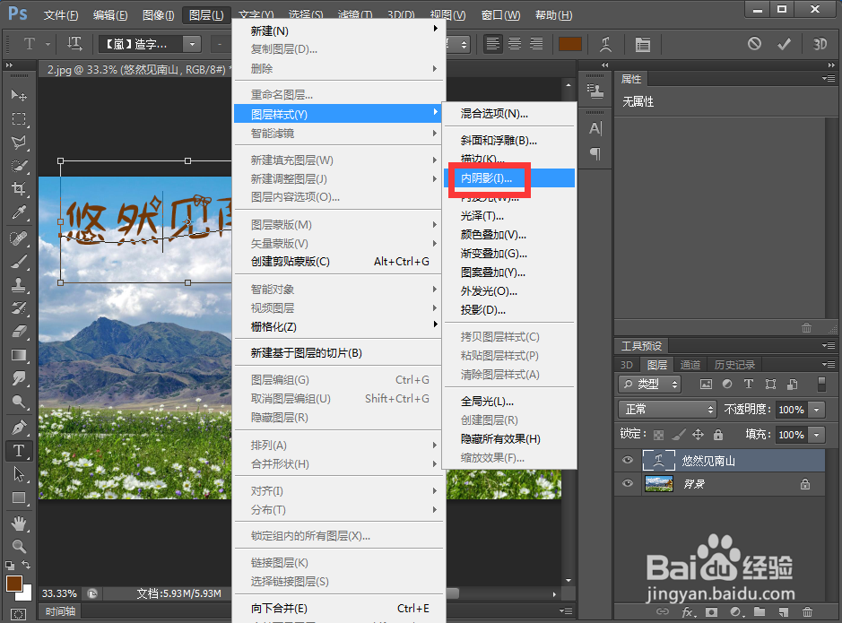Open the 不透明度 opacity dropdown
Screen dimensions: 842x623
coord(817,410)
